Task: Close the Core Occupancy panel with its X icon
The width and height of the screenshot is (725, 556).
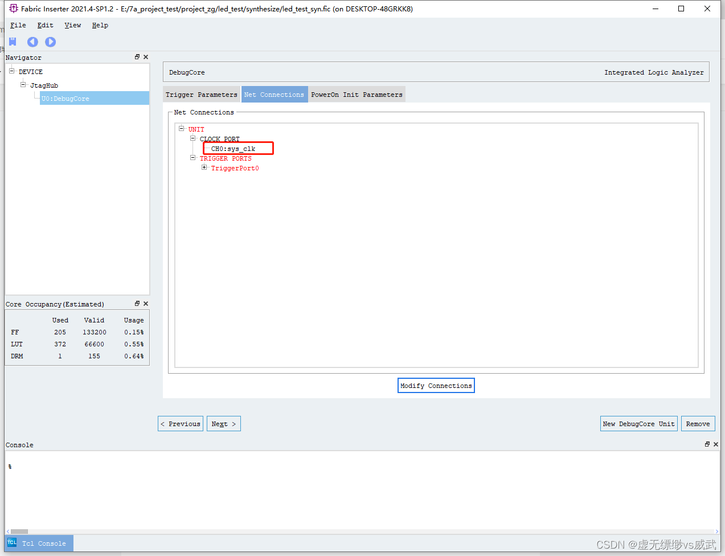Action: pyautogui.click(x=145, y=304)
